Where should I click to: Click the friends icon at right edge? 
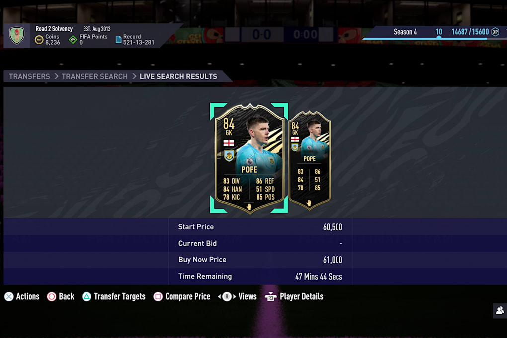coord(500,311)
